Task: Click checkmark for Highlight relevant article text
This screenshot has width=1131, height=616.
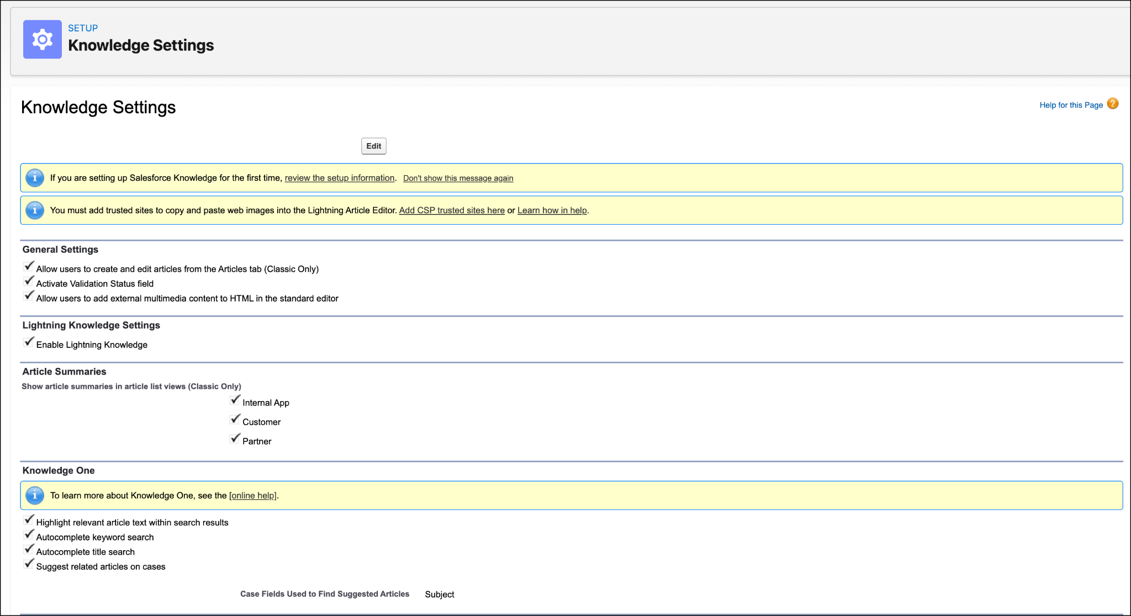Action: tap(29, 520)
